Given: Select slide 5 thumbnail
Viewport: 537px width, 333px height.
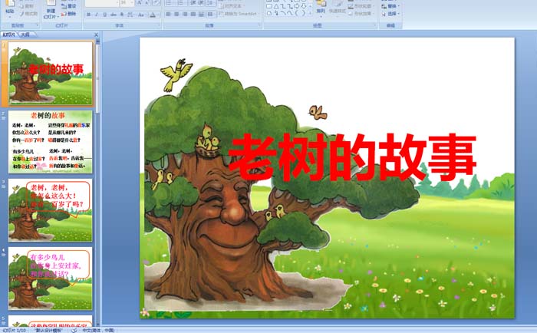Looking at the screenshot, I should [51, 321].
